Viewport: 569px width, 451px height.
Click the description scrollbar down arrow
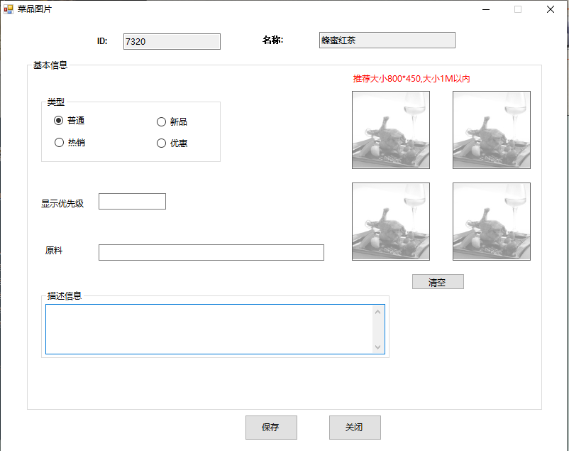pyautogui.click(x=377, y=347)
